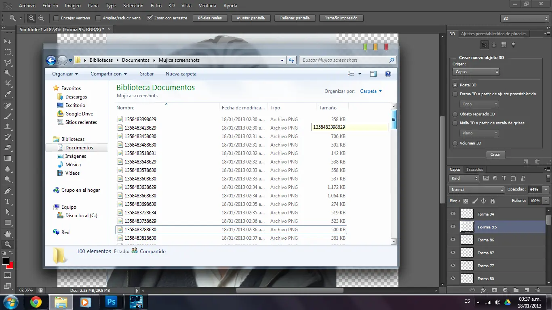
Task: Select the Polygonal Lasso tool
Action: [x=8, y=63]
